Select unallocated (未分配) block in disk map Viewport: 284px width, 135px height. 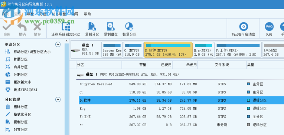click(x=273, y=50)
